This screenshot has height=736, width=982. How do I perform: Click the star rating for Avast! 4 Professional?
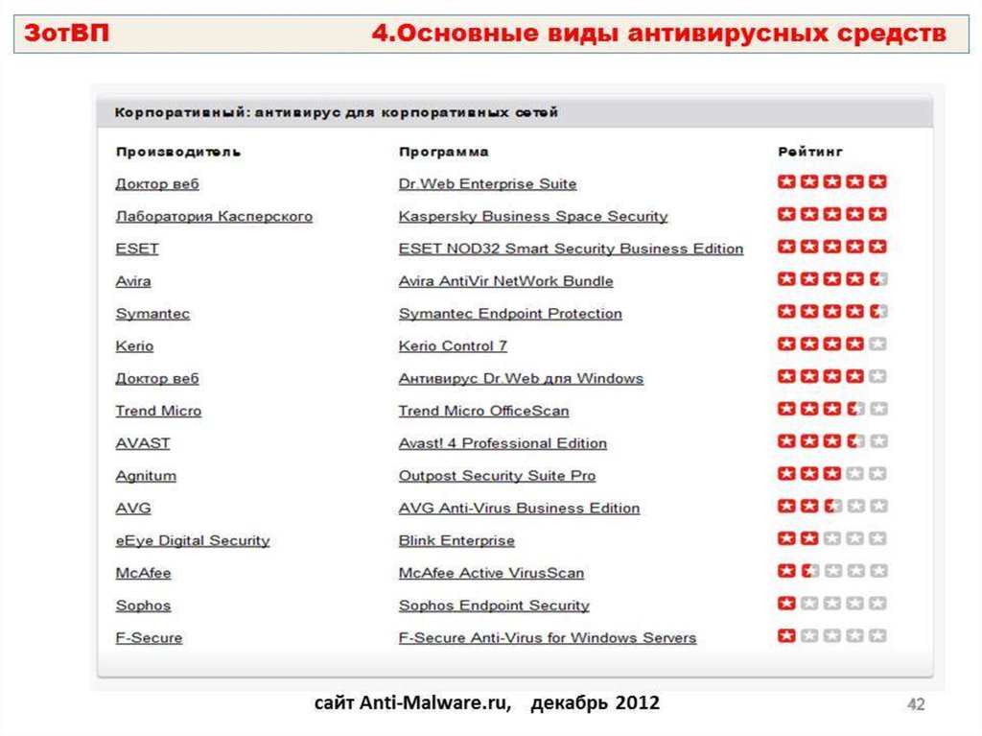tap(832, 441)
